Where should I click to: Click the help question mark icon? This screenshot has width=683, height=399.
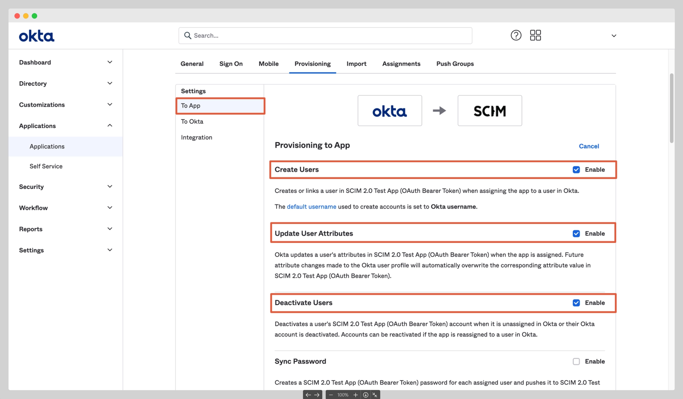point(516,35)
